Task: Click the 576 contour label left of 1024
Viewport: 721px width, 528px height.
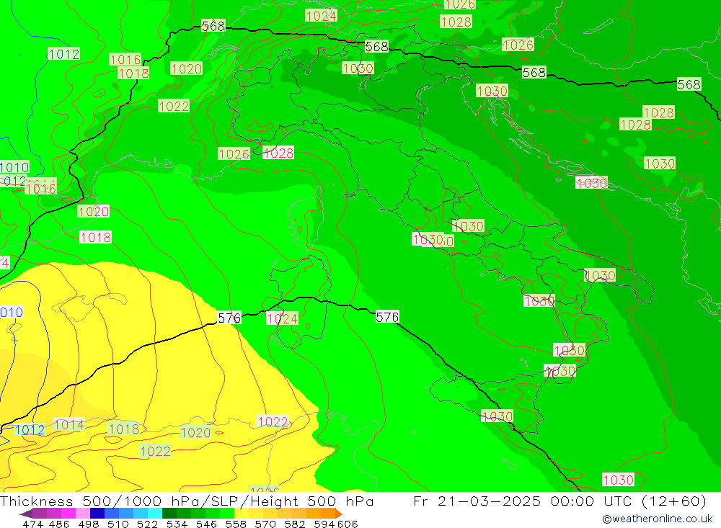Action: [229, 318]
